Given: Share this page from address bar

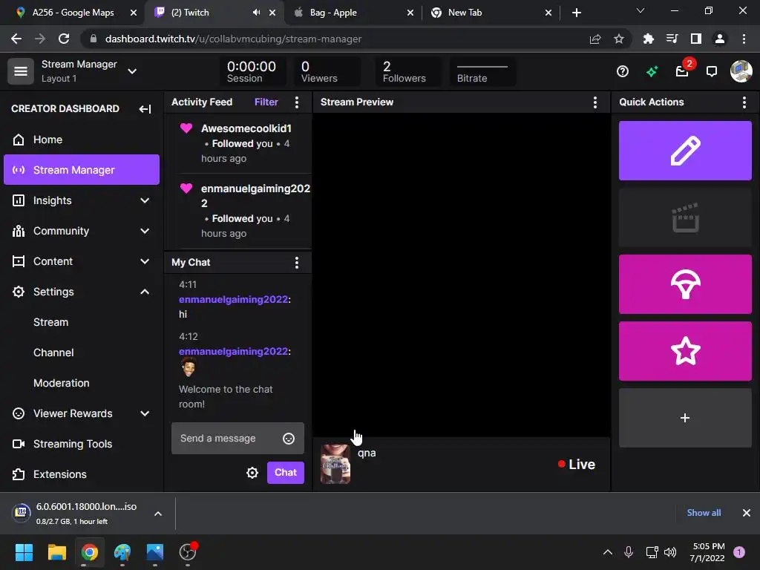Looking at the screenshot, I should (x=595, y=39).
